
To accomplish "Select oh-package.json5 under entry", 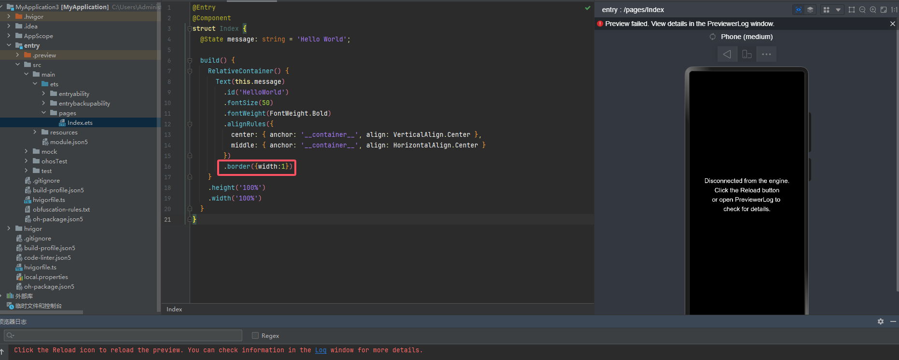I will click(58, 219).
